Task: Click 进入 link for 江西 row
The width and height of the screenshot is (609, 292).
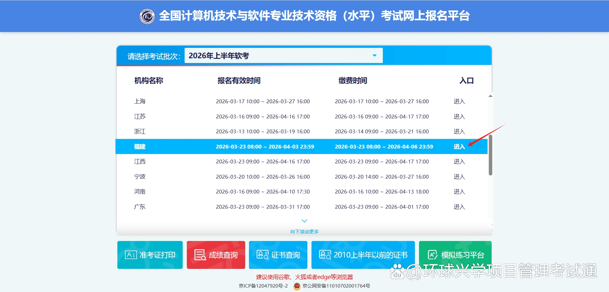Action: 459,162
